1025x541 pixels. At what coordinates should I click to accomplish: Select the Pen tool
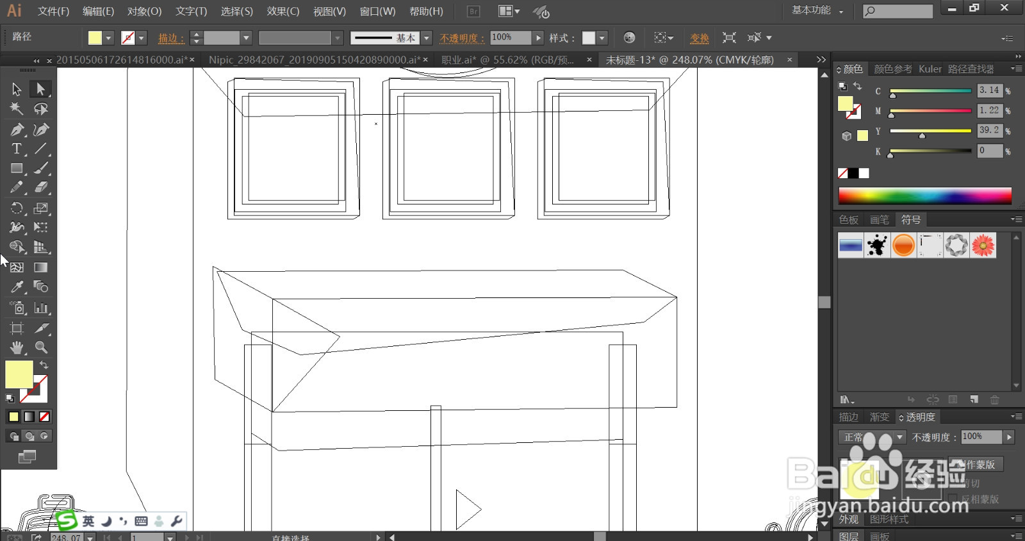[x=17, y=129]
